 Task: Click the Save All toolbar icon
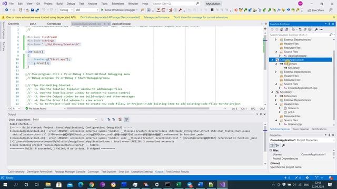37,10
